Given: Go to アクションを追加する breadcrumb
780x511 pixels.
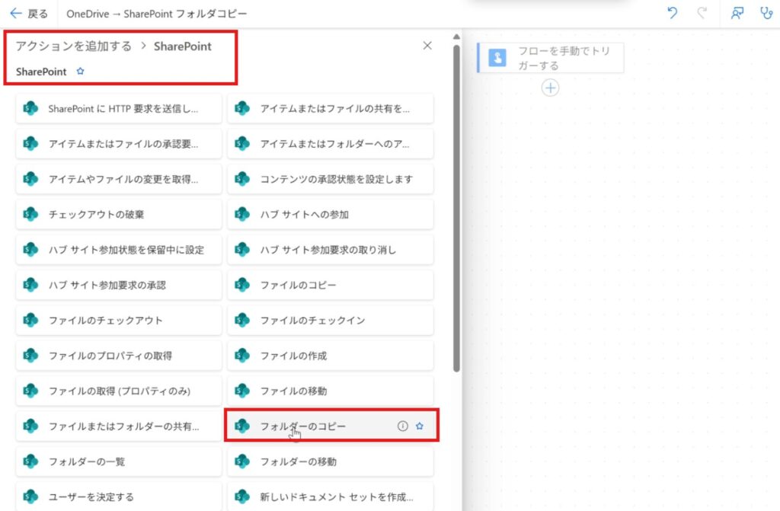Looking at the screenshot, I should coord(73,46).
